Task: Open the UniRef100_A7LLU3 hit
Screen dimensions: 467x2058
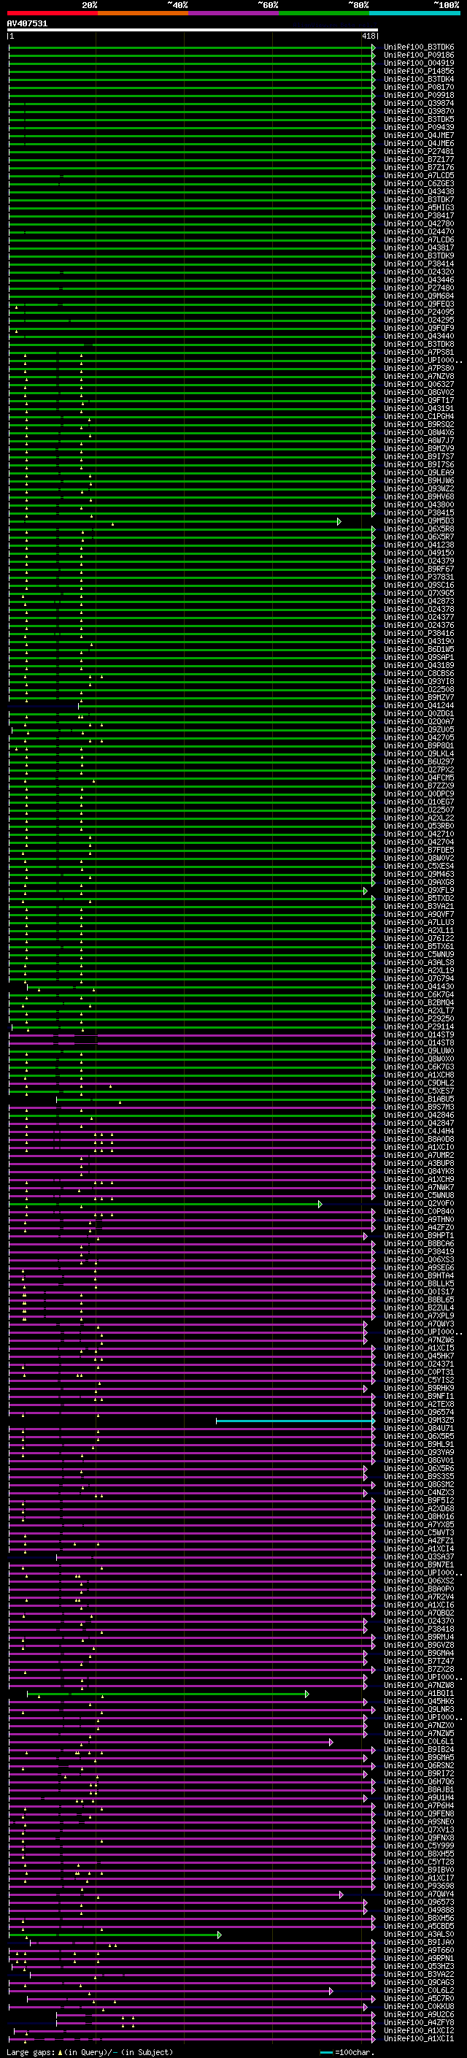Action: (418, 922)
